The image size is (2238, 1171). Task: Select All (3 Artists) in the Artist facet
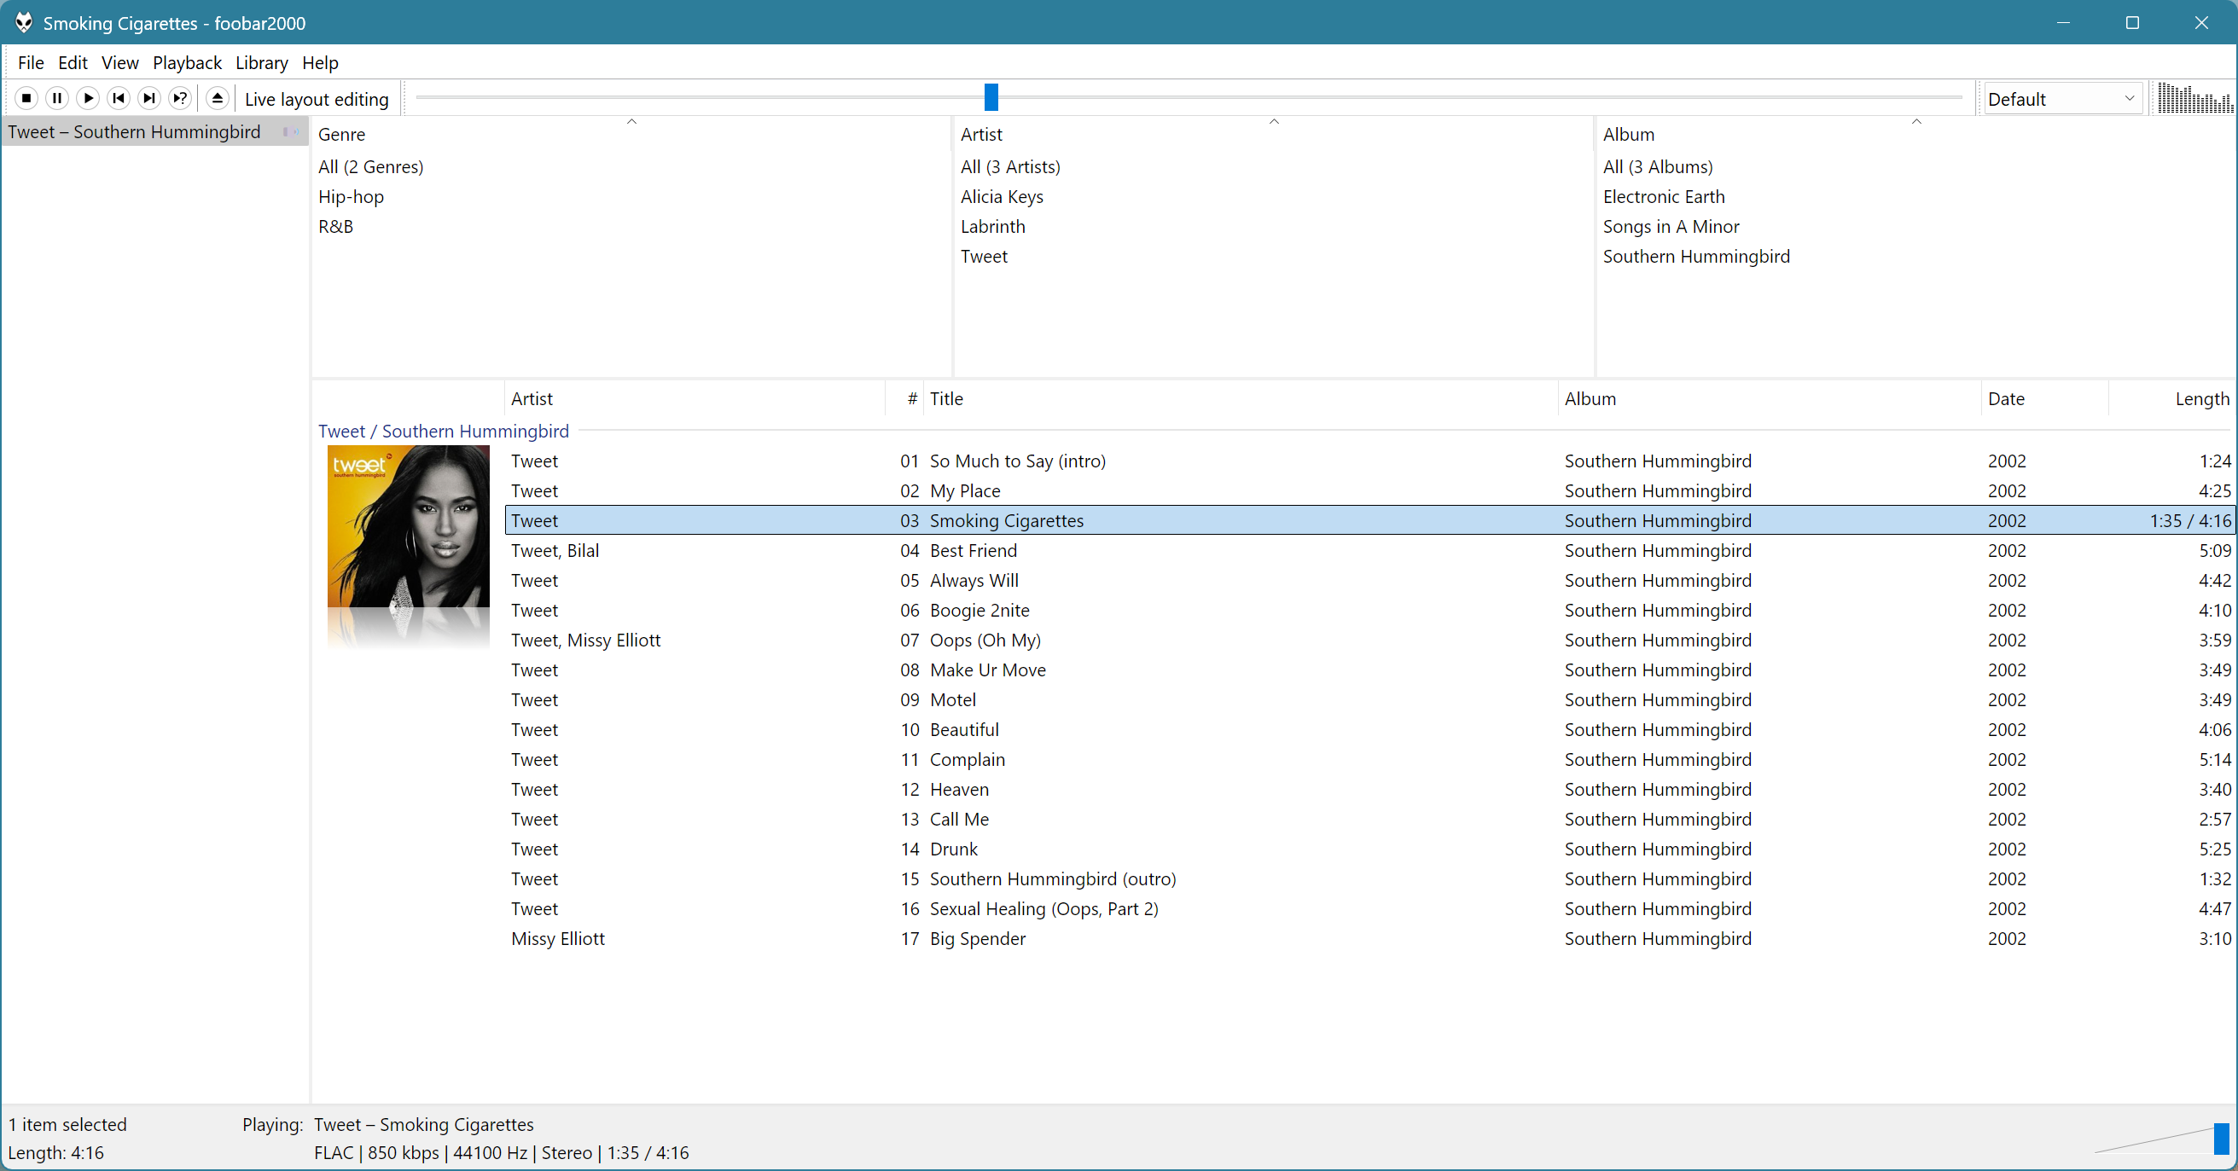(1009, 167)
